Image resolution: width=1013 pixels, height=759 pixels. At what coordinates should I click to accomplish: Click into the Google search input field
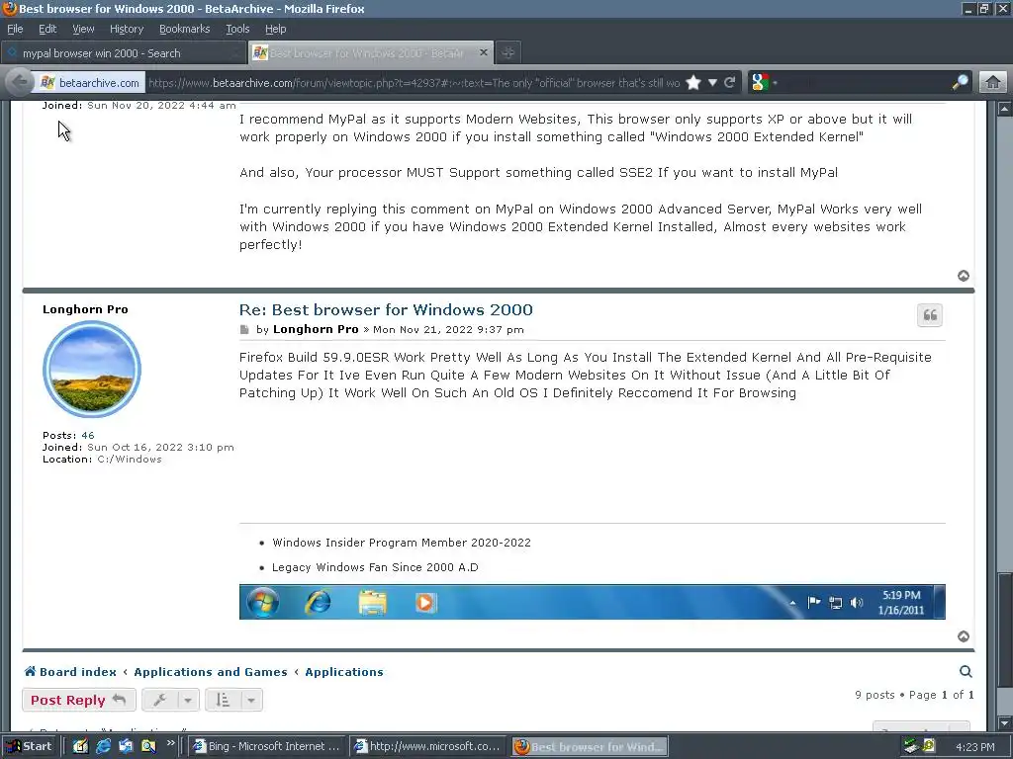[865, 82]
